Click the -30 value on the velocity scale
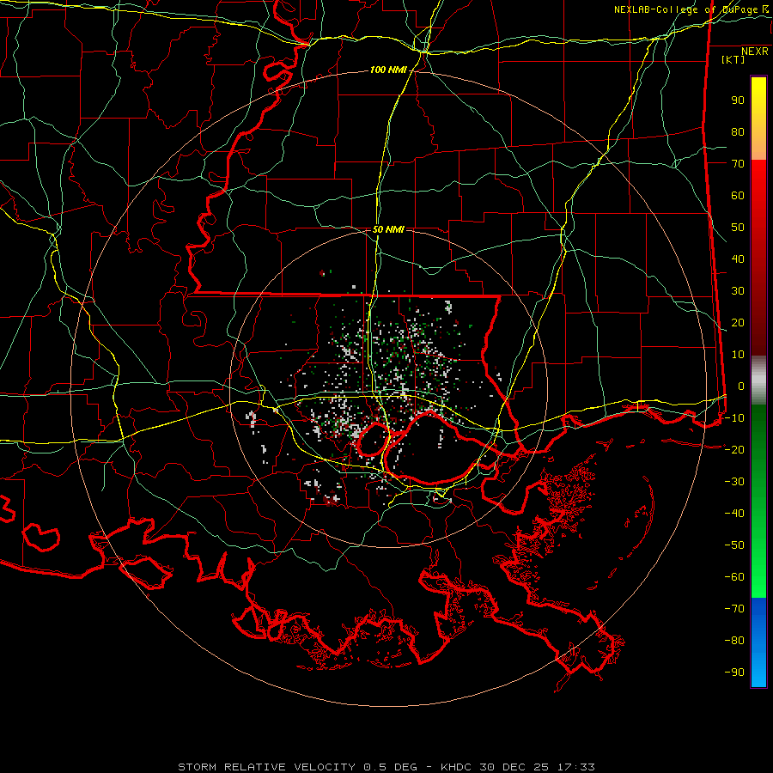The image size is (773, 773). click(734, 482)
